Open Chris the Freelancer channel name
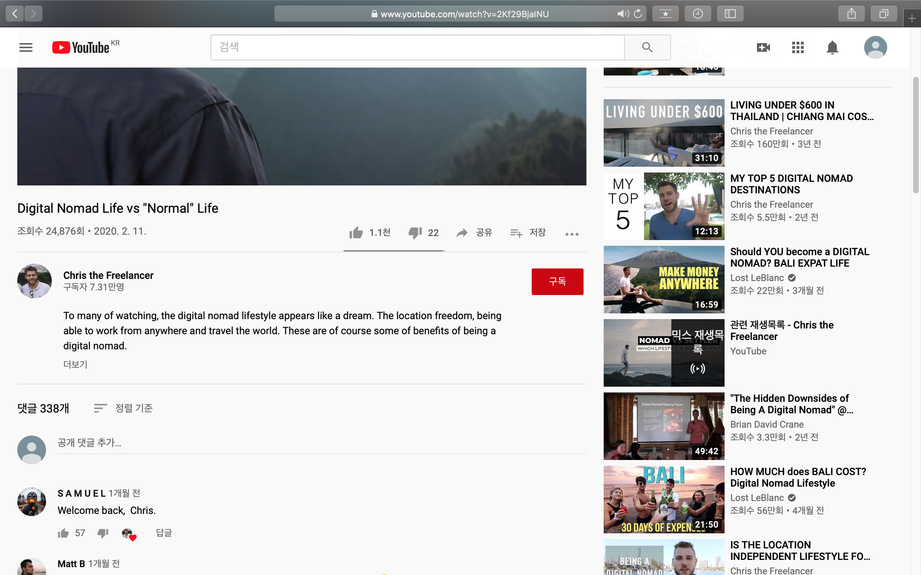This screenshot has height=575, width=921. coord(108,275)
